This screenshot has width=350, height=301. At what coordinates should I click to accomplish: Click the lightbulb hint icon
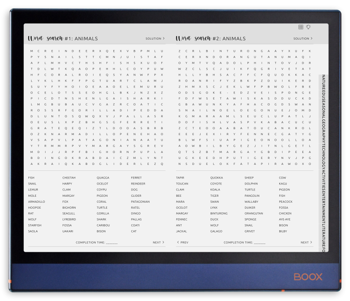pyautogui.click(x=309, y=27)
